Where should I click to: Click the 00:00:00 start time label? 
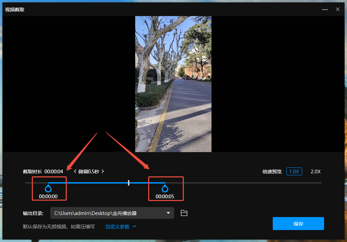48,197
